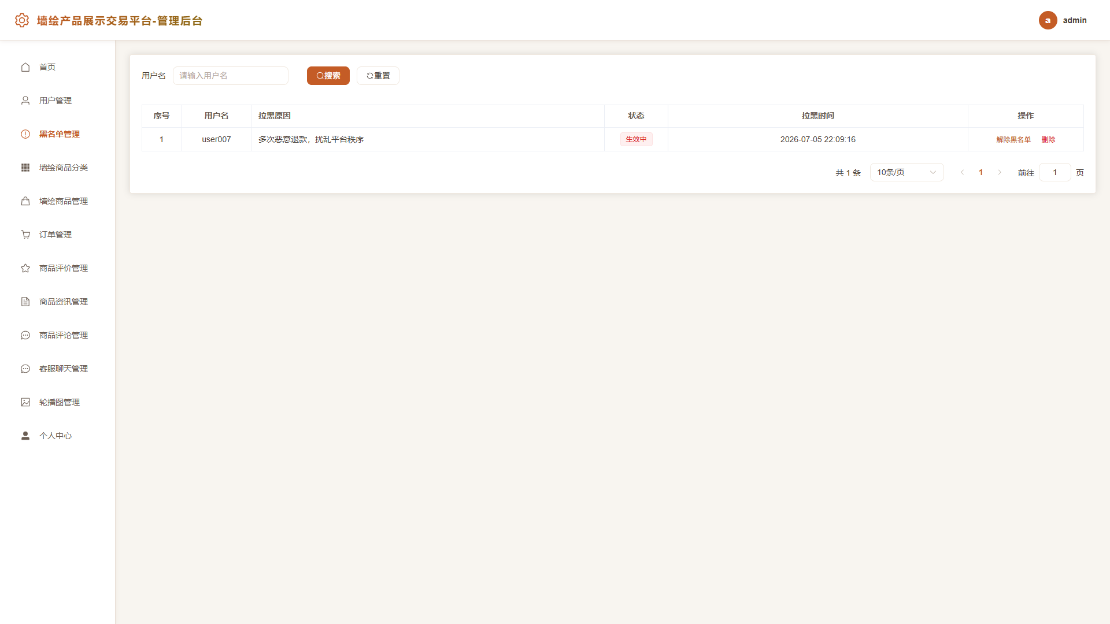Select the 墙绘商品分类 grid icon
The height and width of the screenshot is (624, 1110).
click(25, 168)
